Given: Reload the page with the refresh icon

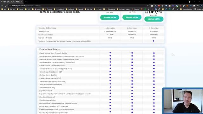Looking at the screenshot, I should pos(6,6).
